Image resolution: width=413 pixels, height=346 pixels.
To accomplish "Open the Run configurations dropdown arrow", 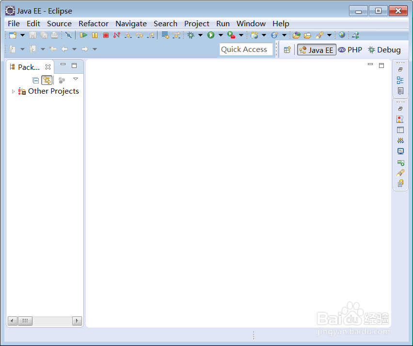I will click(221, 35).
